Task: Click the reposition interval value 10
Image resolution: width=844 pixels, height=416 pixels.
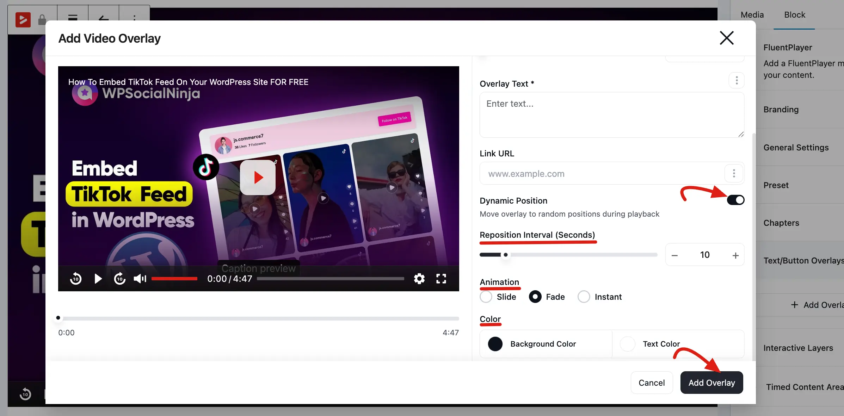Action: (705, 255)
